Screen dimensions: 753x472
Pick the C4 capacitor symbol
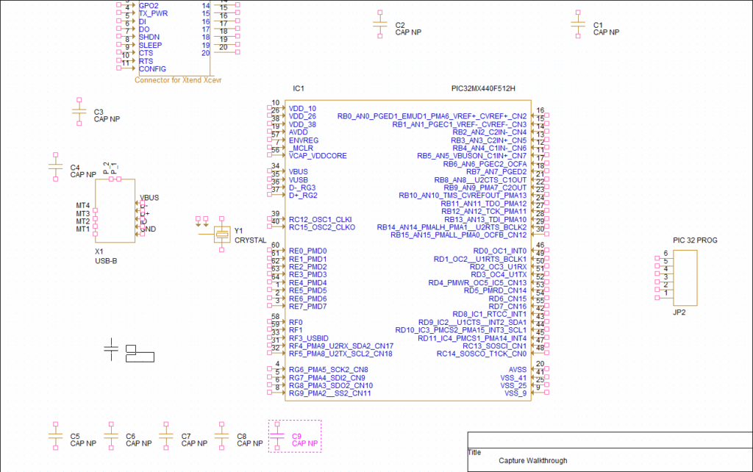(x=54, y=168)
